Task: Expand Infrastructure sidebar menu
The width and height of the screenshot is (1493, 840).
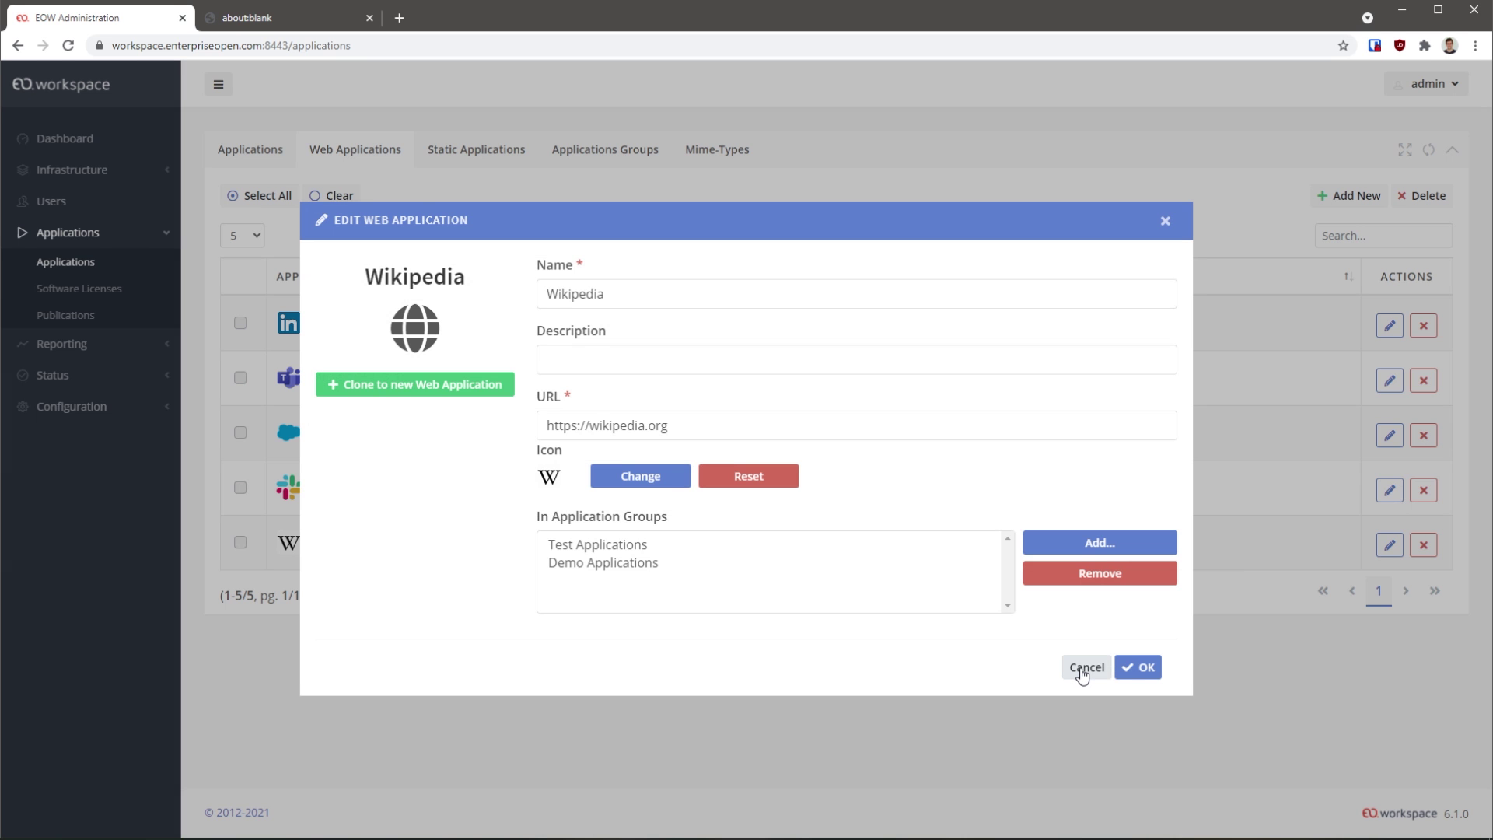Action: [x=90, y=170]
